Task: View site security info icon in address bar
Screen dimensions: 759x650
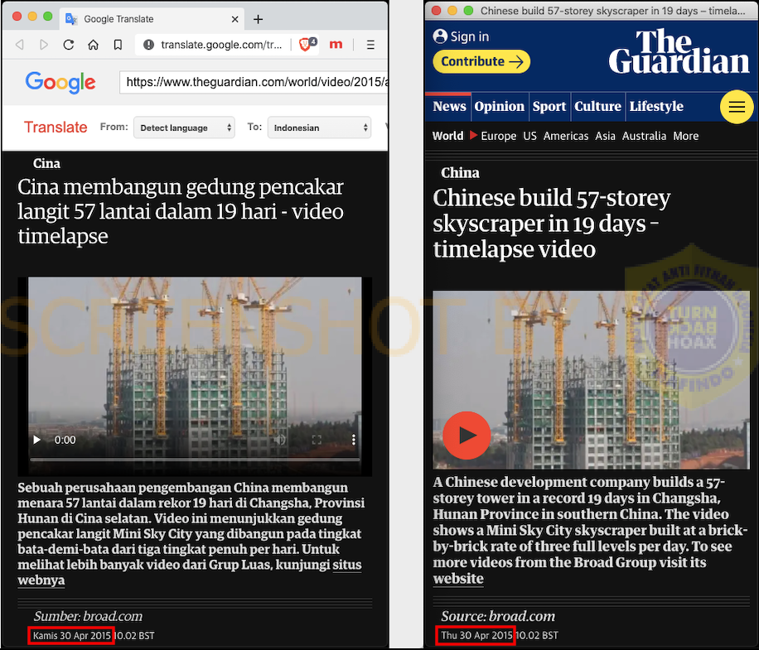Action: pyautogui.click(x=148, y=45)
